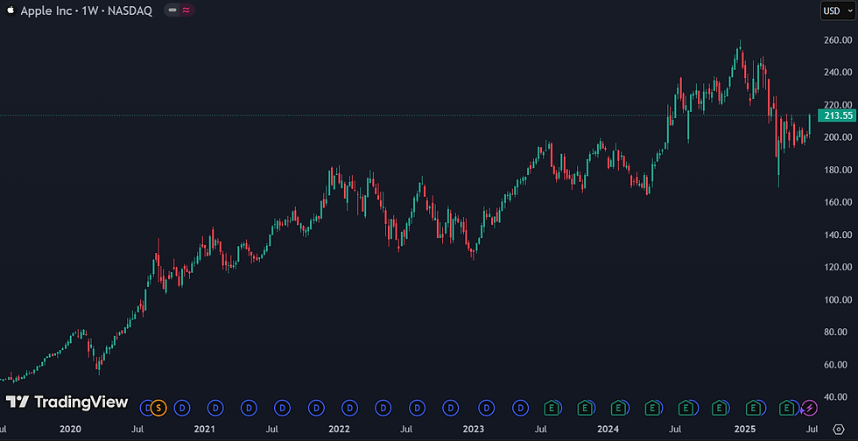Click the purple lightning event marker
The image size is (858, 441).
[809, 408]
